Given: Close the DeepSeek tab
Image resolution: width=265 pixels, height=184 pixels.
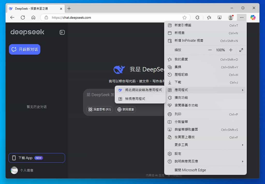Looking at the screenshot, I should [61, 9].
